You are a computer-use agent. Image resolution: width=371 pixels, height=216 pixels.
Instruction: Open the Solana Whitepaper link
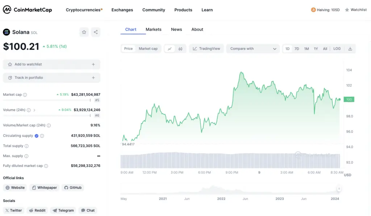click(44, 187)
